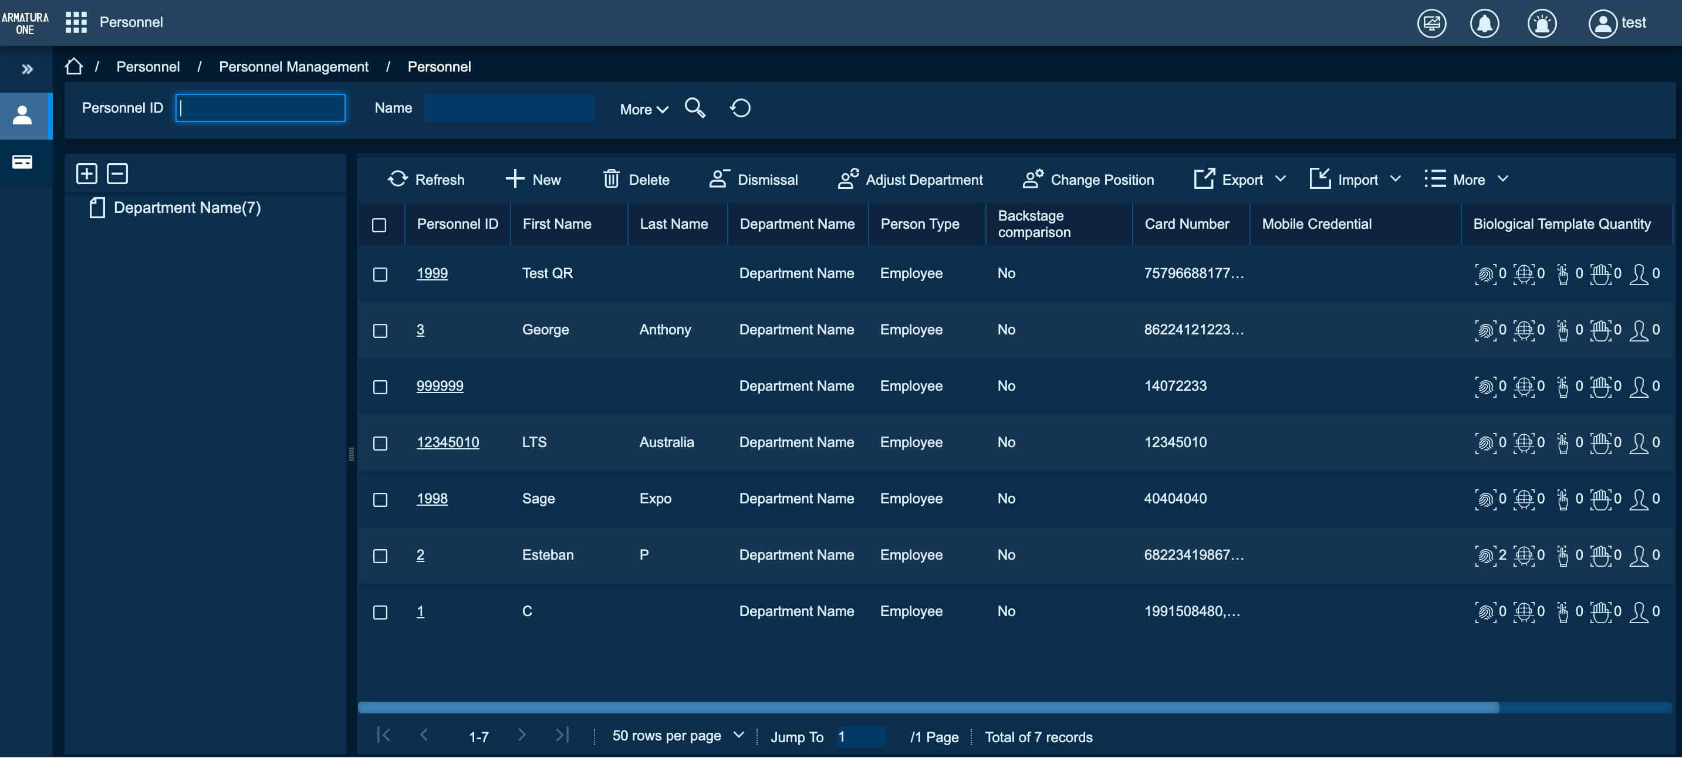This screenshot has height=758, width=1682.
Task: Click the New personnel button
Action: pos(533,180)
